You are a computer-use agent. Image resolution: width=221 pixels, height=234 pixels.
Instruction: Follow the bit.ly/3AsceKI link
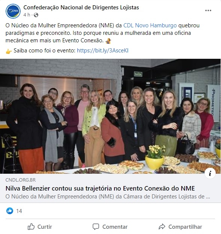point(102,51)
